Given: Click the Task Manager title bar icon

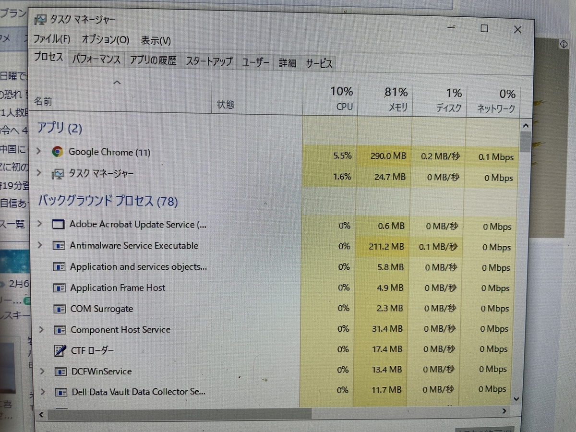Looking at the screenshot, I should tap(42, 20).
